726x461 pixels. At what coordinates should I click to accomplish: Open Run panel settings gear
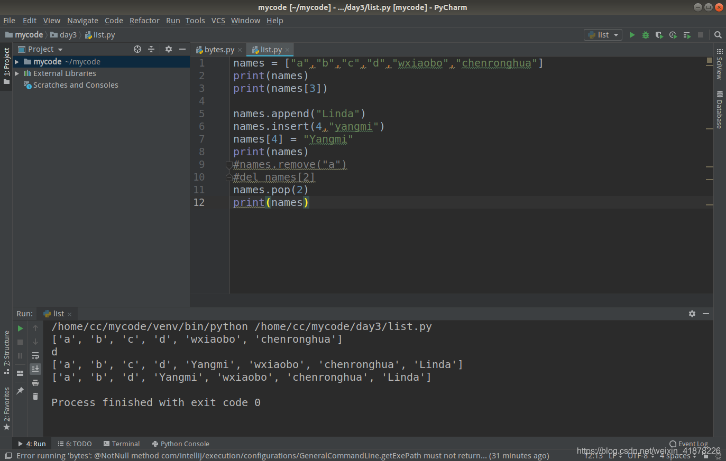692,314
